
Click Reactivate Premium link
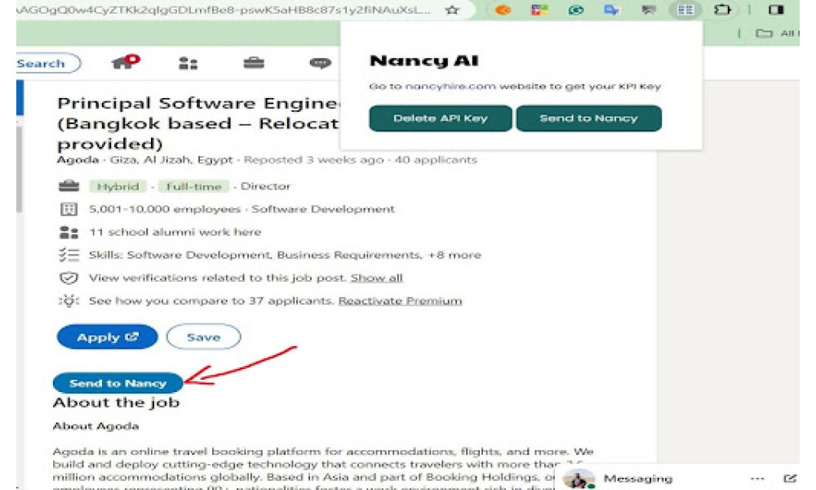400,301
